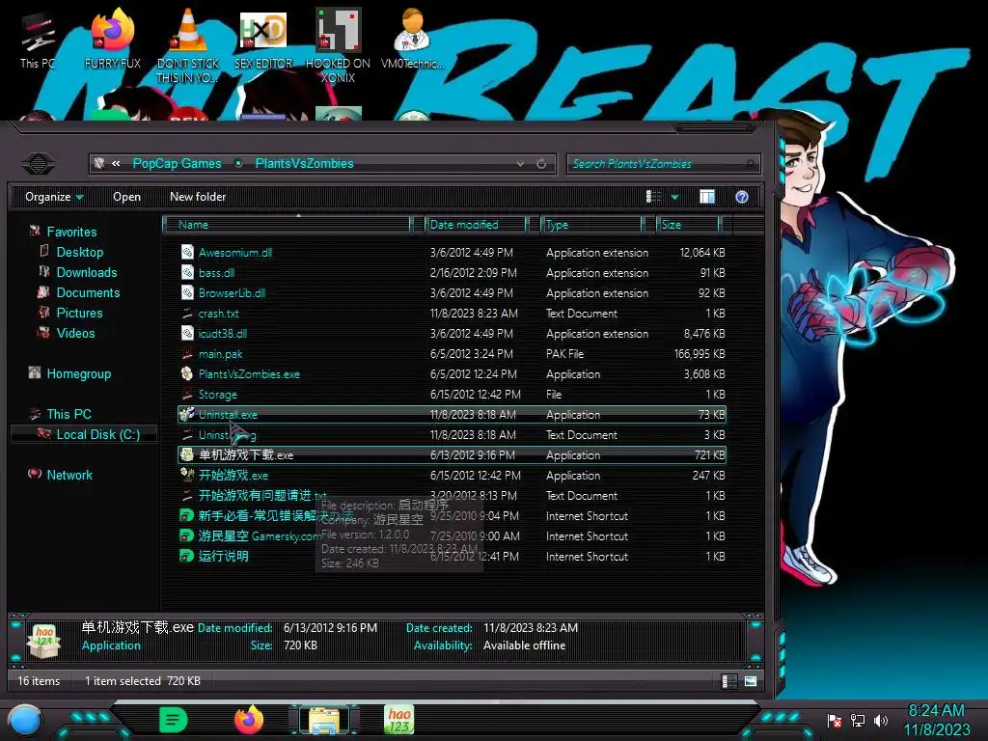Click the network tray icon
Image resolution: width=988 pixels, height=741 pixels.
[x=858, y=720]
